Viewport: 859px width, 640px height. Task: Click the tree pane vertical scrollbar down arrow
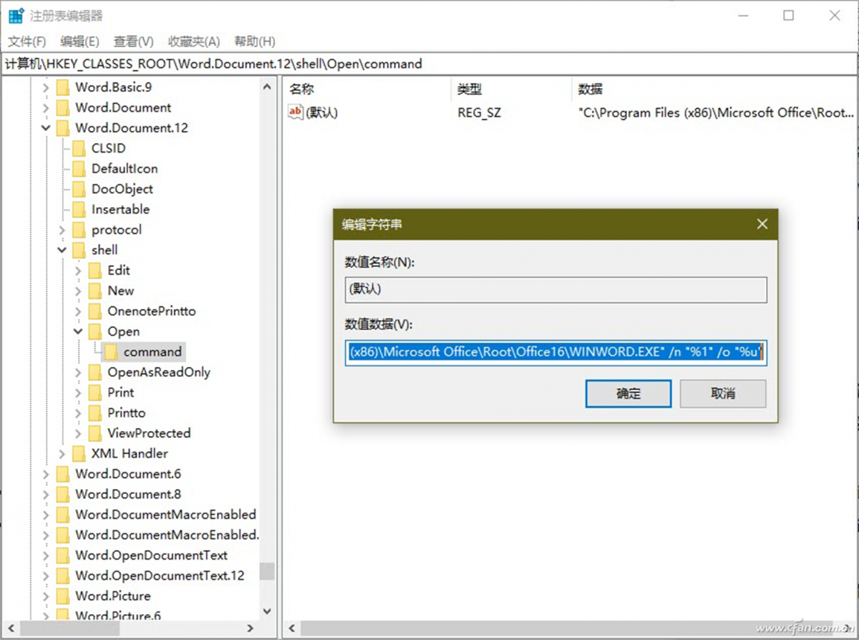pos(267,611)
